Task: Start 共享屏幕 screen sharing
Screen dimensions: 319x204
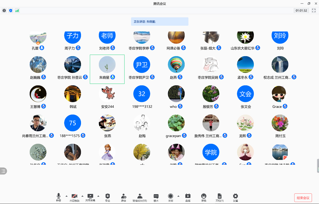Action: click(x=90, y=196)
